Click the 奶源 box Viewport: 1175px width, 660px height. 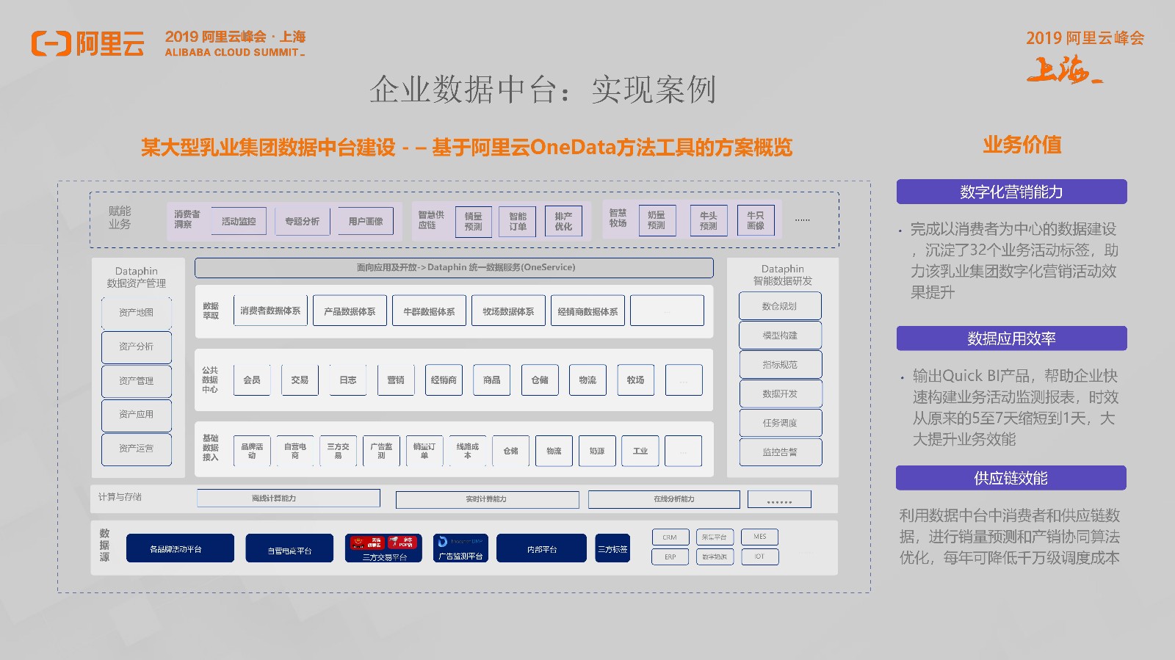coord(597,451)
